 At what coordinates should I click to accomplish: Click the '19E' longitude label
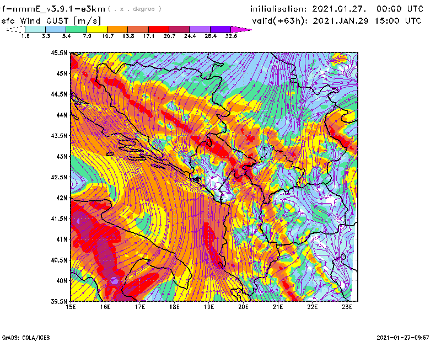[209, 307]
